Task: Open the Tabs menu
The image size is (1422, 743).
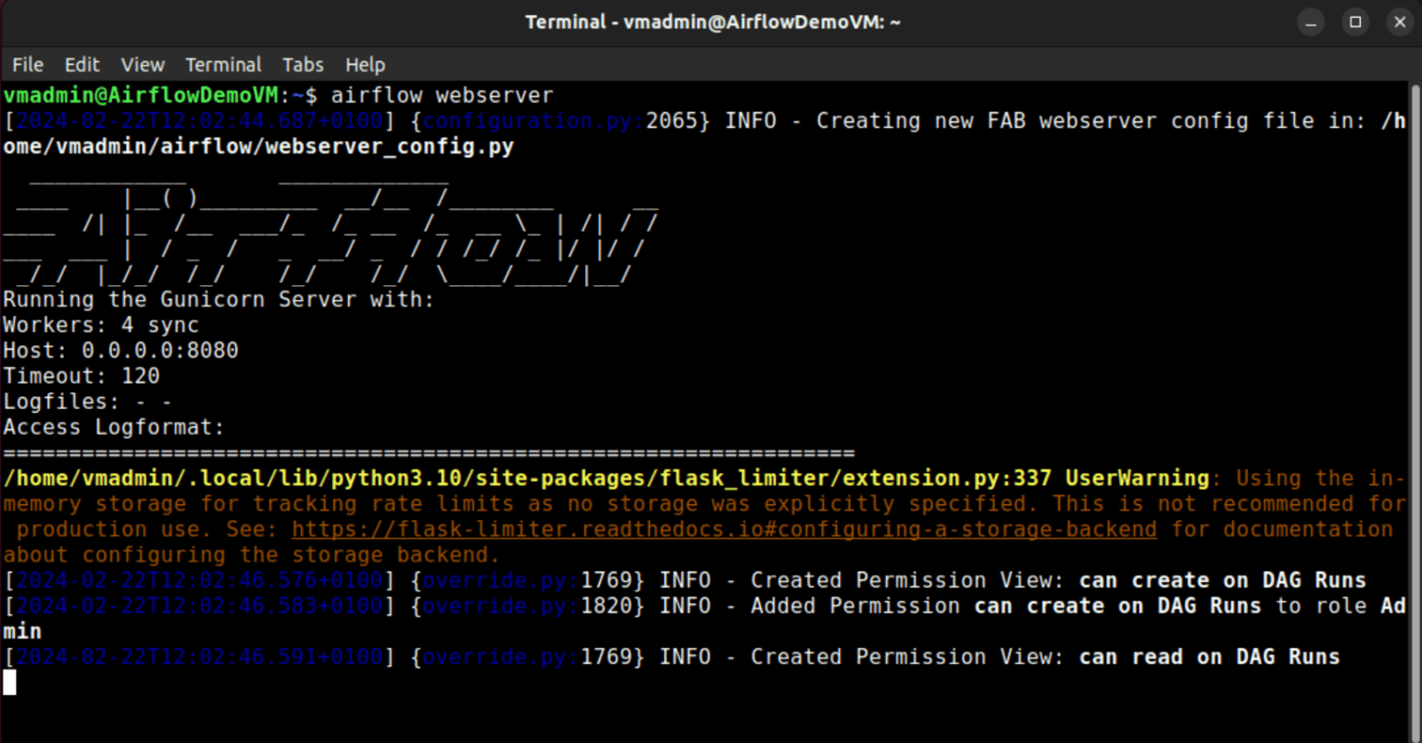Action: pyautogui.click(x=303, y=64)
